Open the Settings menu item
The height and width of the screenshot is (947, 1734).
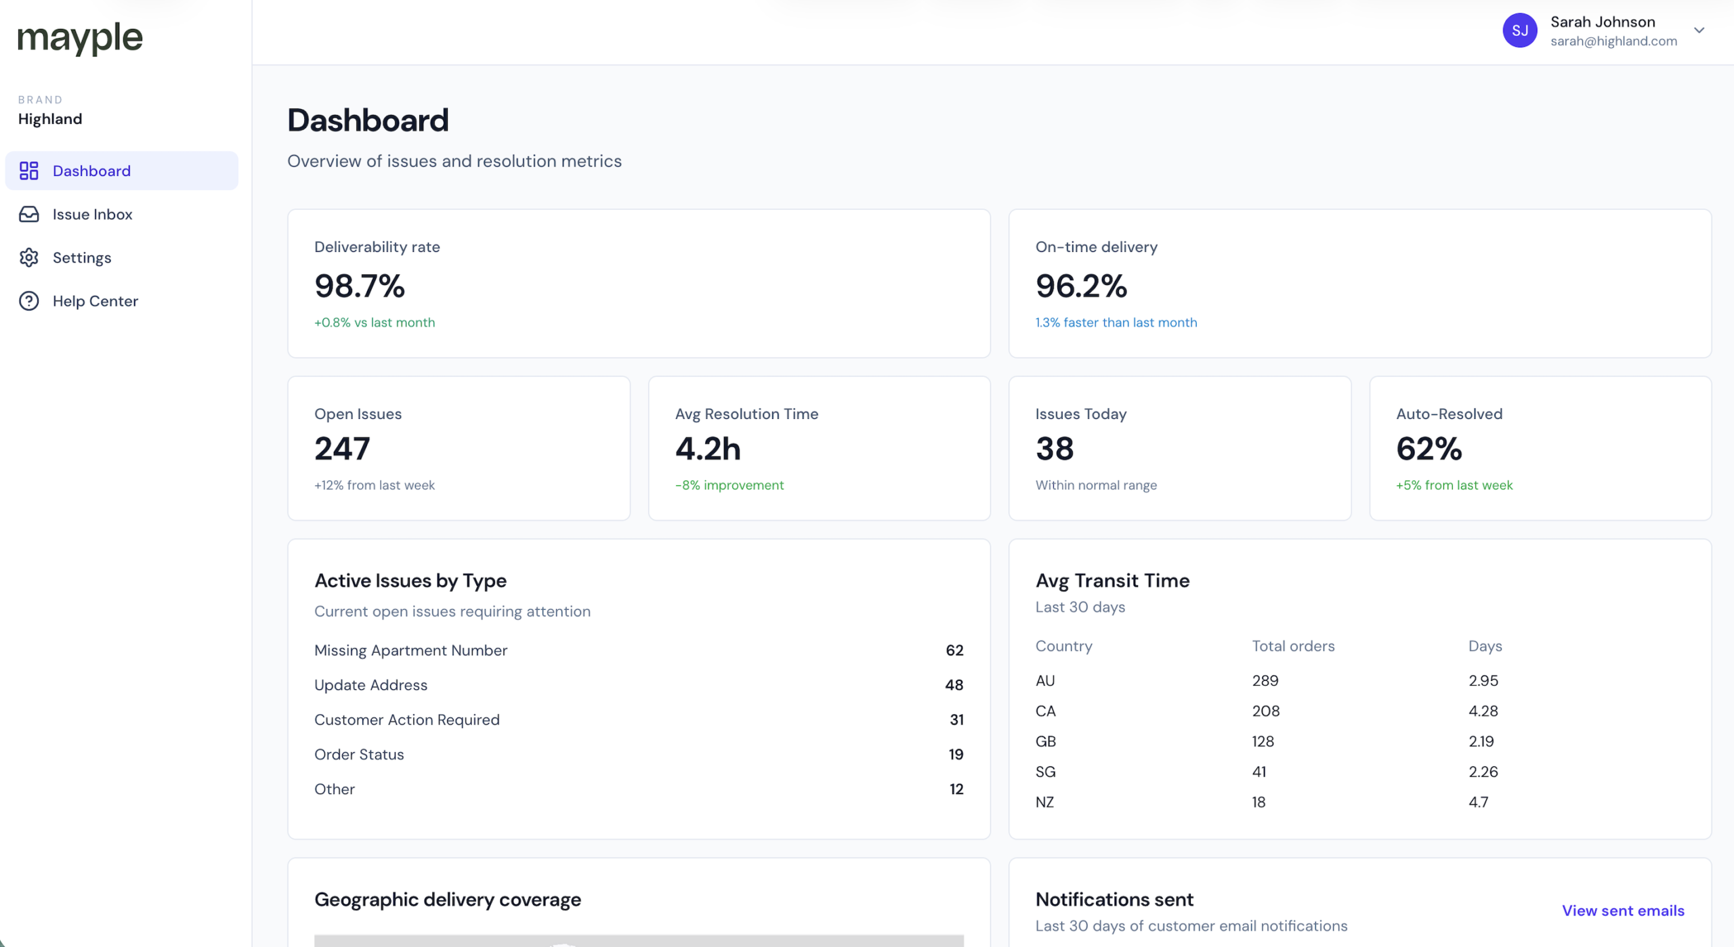click(x=82, y=257)
